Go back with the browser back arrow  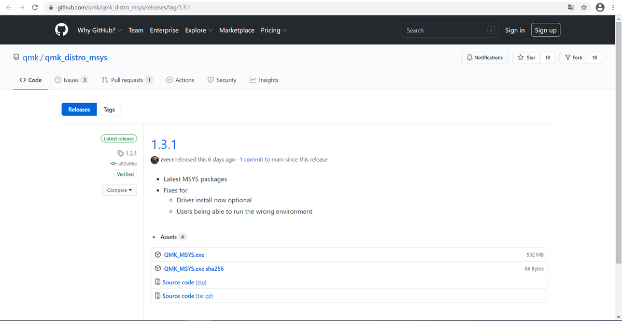tap(9, 7)
